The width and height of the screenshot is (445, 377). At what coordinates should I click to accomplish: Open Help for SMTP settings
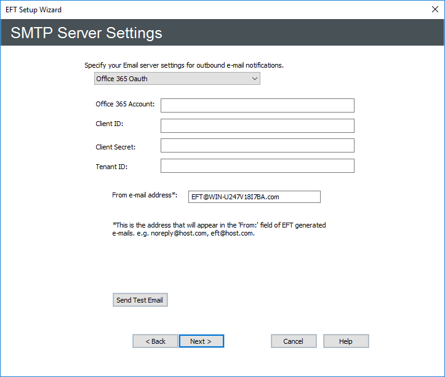point(346,341)
